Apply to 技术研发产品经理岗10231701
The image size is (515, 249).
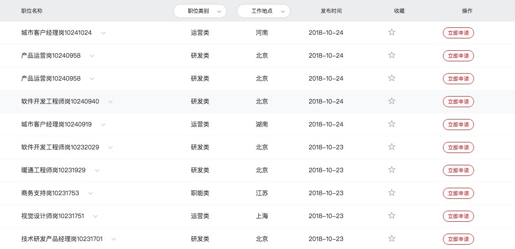[458, 239]
